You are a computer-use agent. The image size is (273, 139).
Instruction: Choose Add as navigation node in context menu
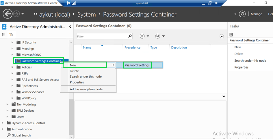(x=86, y=89)
